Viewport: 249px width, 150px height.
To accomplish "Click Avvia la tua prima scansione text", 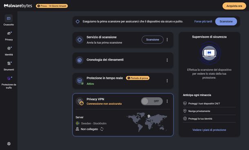I will coord(104,43).
